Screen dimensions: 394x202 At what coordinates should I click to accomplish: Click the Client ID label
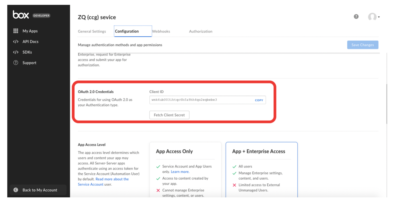click(x=156, y=92)
